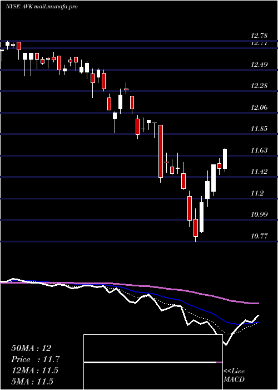Click the 5MA : 11.5 readout

point(32,382)
